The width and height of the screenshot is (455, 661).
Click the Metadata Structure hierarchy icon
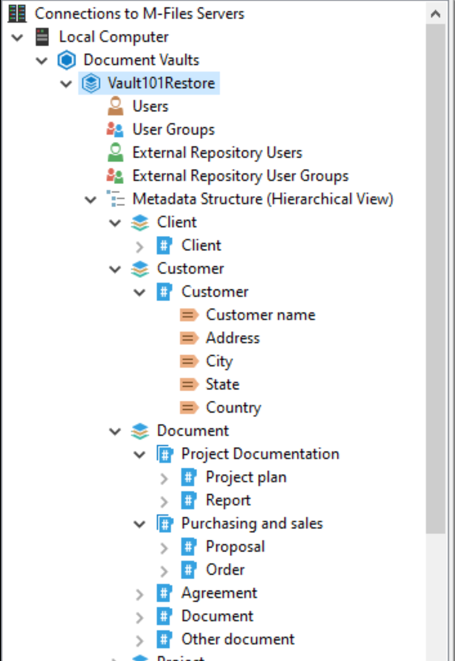(x=115, y=199)
